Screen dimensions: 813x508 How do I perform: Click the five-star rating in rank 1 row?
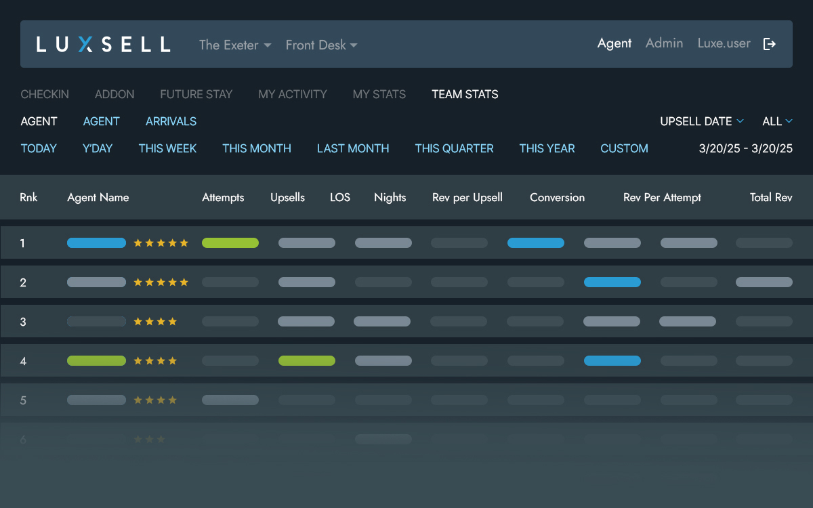161,243
